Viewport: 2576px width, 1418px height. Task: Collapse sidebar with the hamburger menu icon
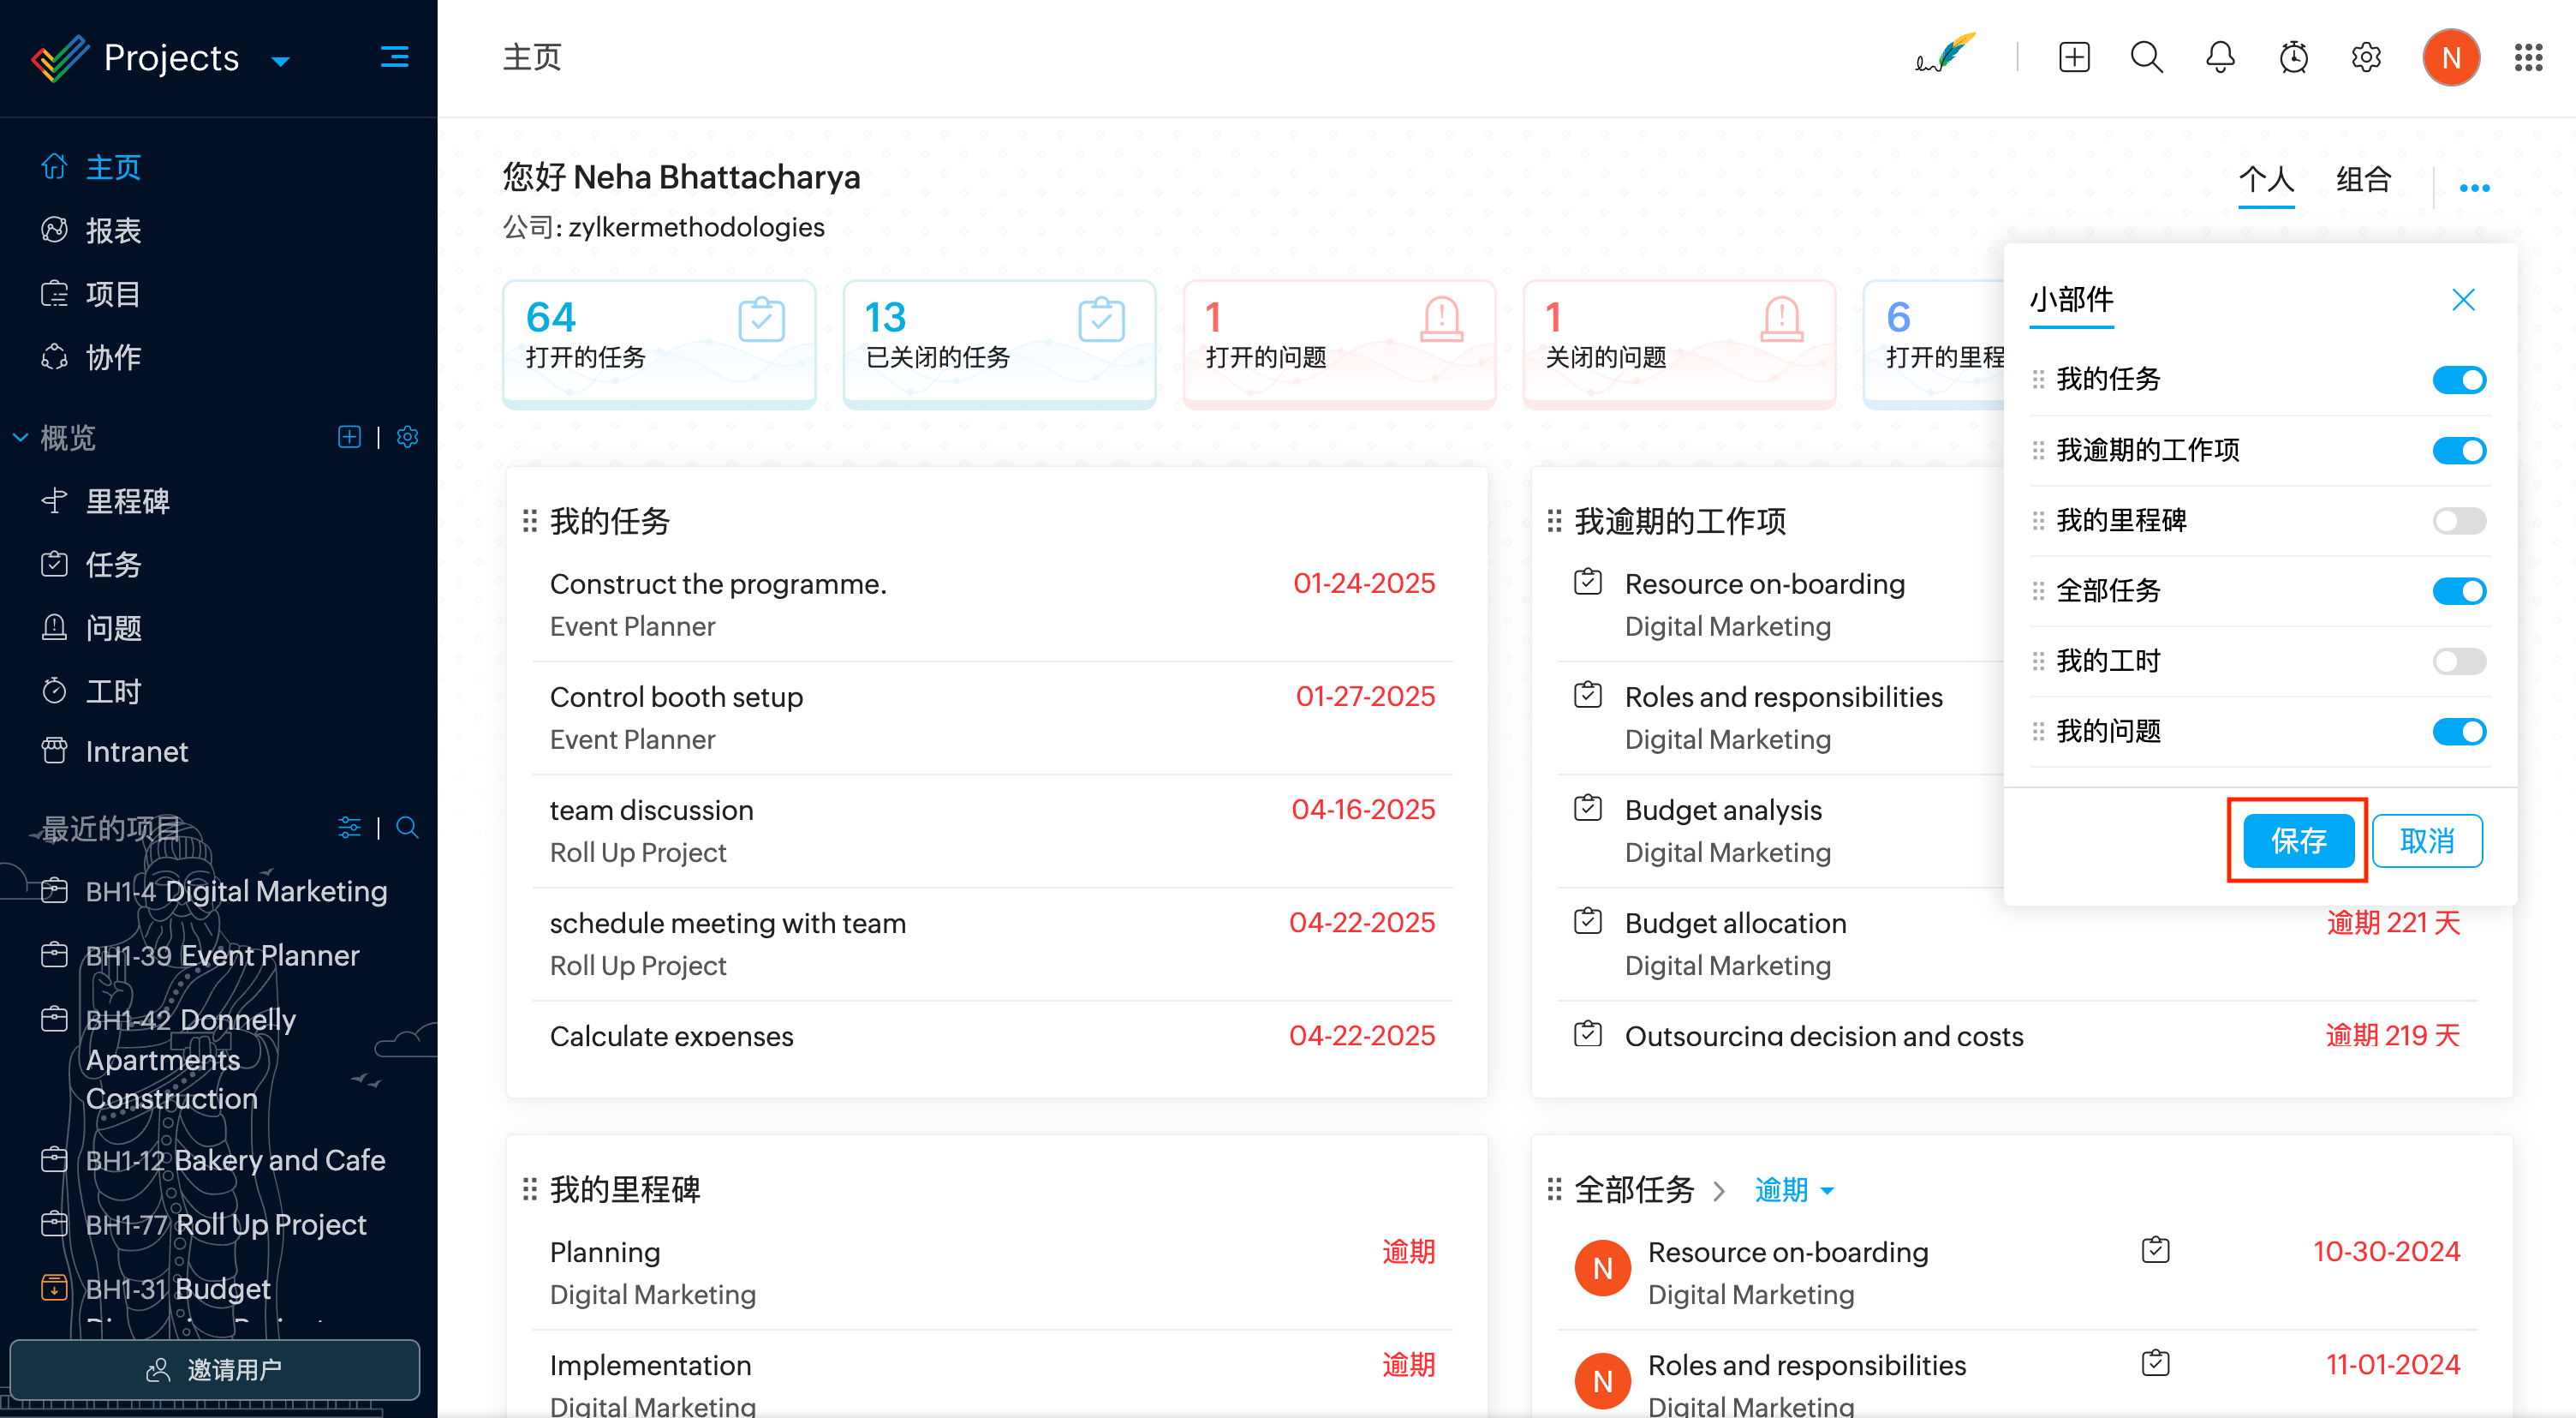pos(394,57)
